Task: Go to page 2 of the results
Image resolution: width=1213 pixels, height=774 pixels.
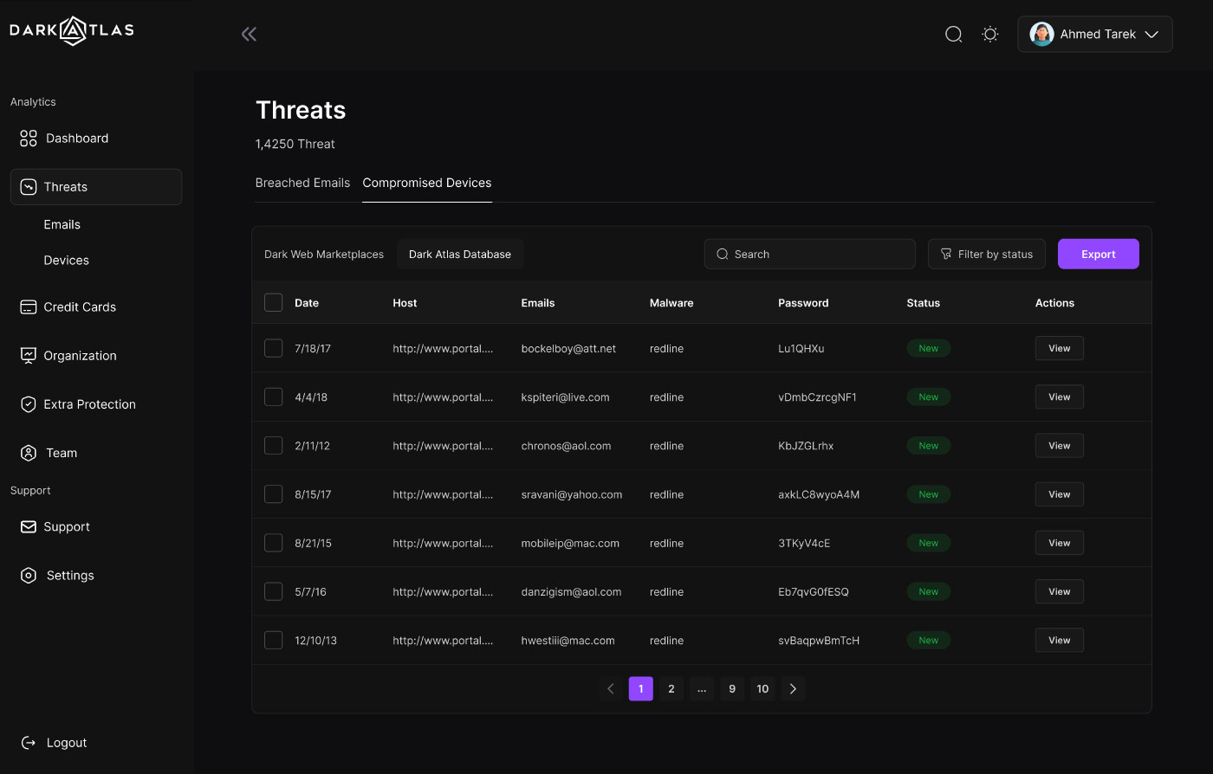Action: (x=671, y=688)
